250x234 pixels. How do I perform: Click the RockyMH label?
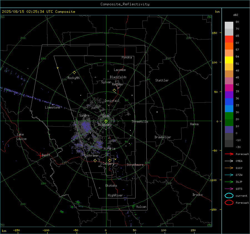click(73, 78)
